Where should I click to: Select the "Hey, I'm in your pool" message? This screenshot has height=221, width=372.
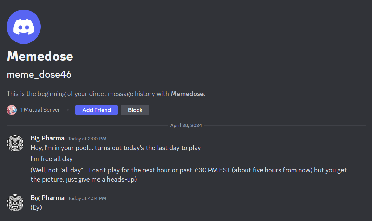[116, 148]
